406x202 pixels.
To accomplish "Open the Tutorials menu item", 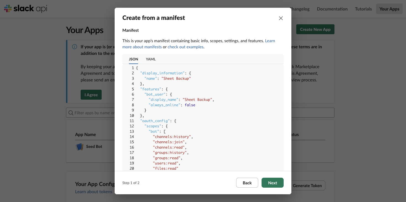I will pyautogui.click(x=363, y=9).
